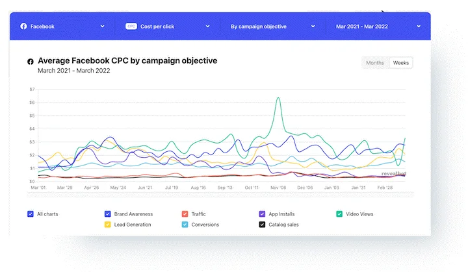Viewport: 468px width, 272px height.
Task: Click the Facebook logo in the blue bar
Action: pos(23,26)
